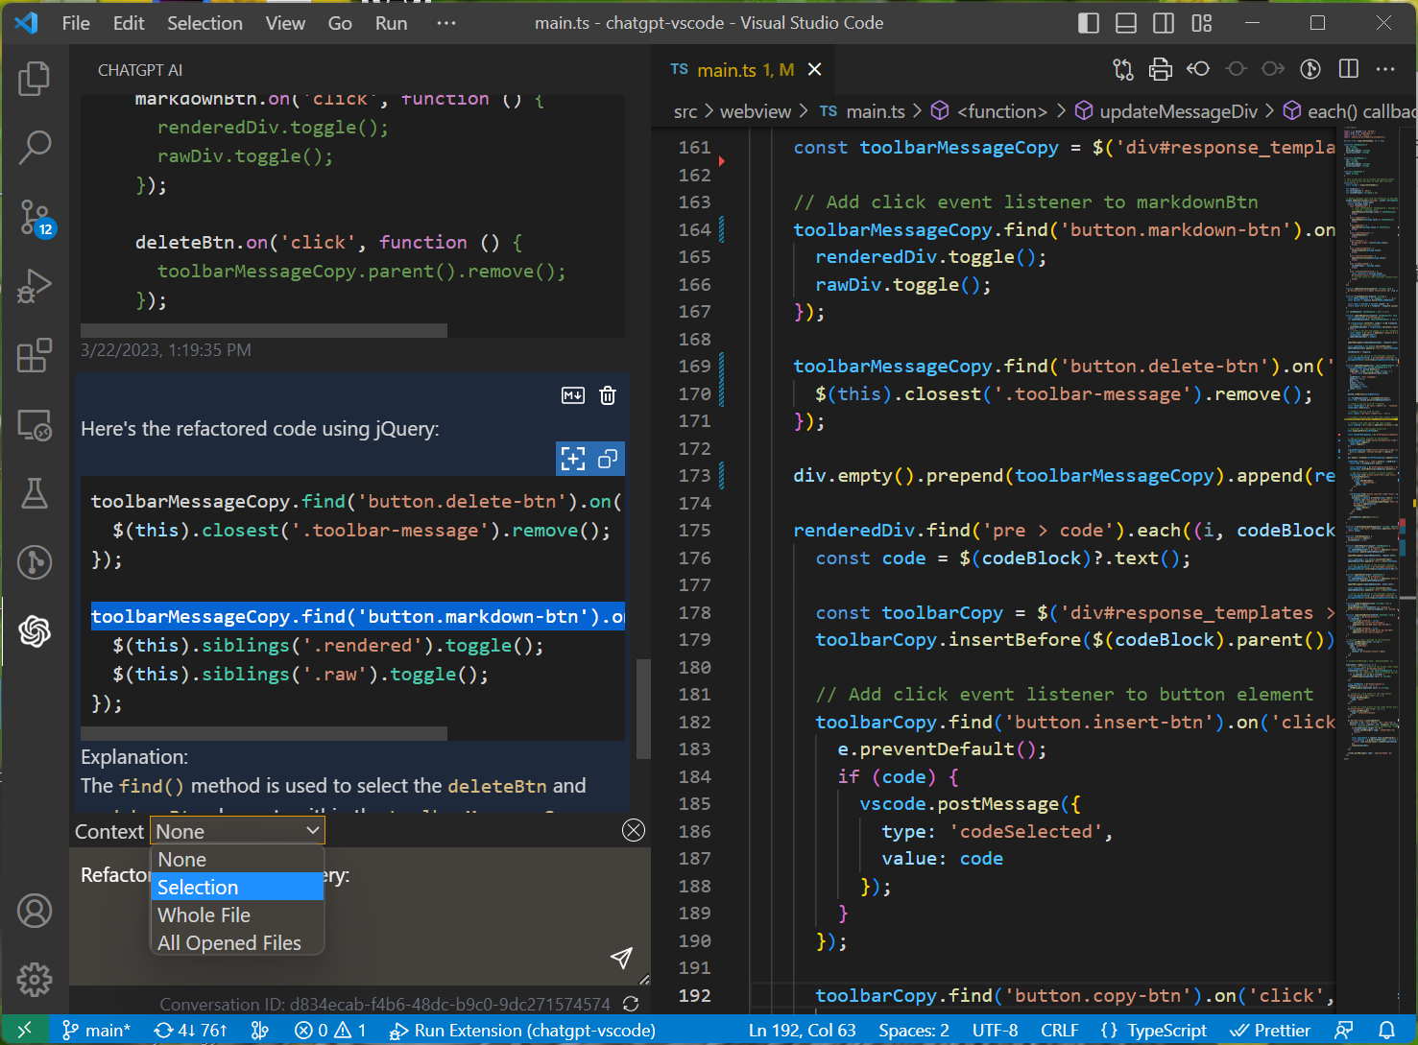Open the File menu
1418x1045 pixels.
[76, 23]
